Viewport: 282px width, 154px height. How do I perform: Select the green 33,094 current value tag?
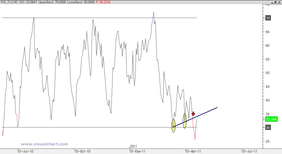click(x=271, y=119)
